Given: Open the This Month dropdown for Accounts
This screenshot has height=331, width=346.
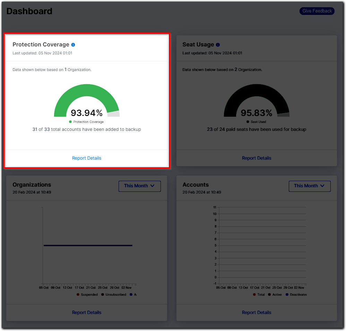Looking at the screenshot, I should pos(310,186).
